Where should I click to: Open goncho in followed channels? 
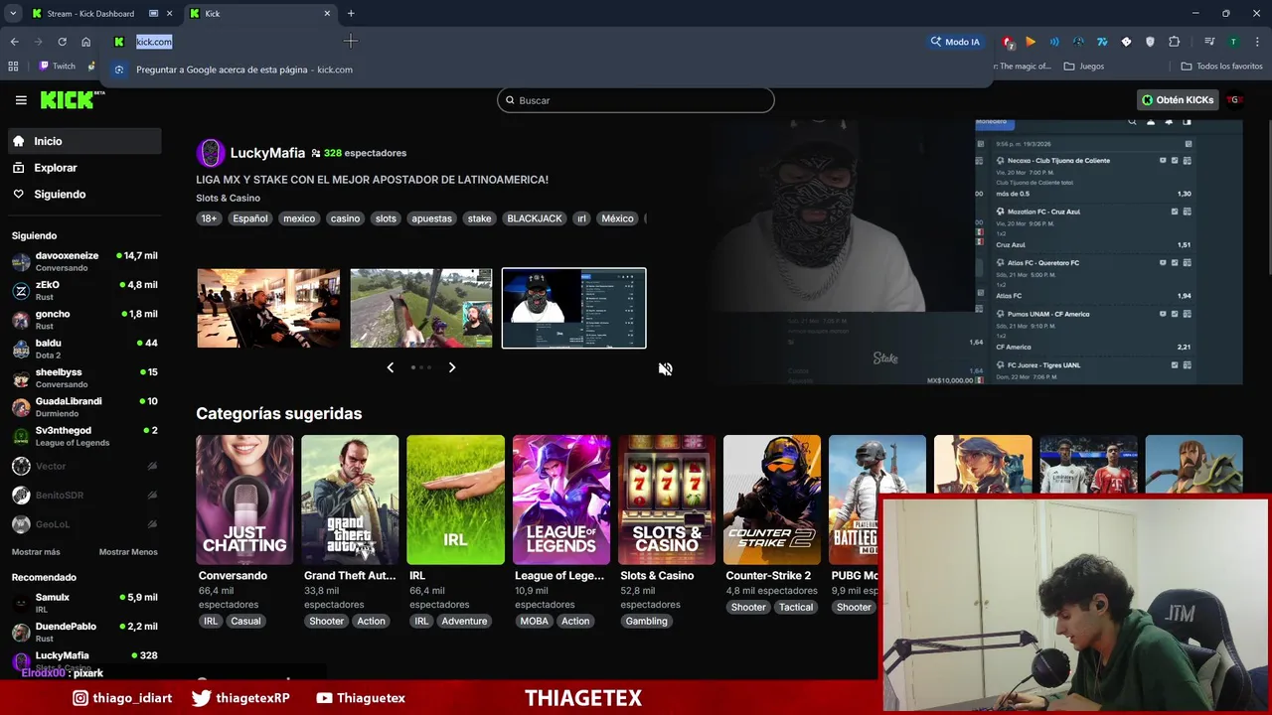84,320
